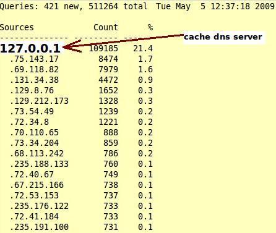Click the timestamp 12:37:18 2009
The height and width of the screenshot is (233, 276).
coord(243,6)
